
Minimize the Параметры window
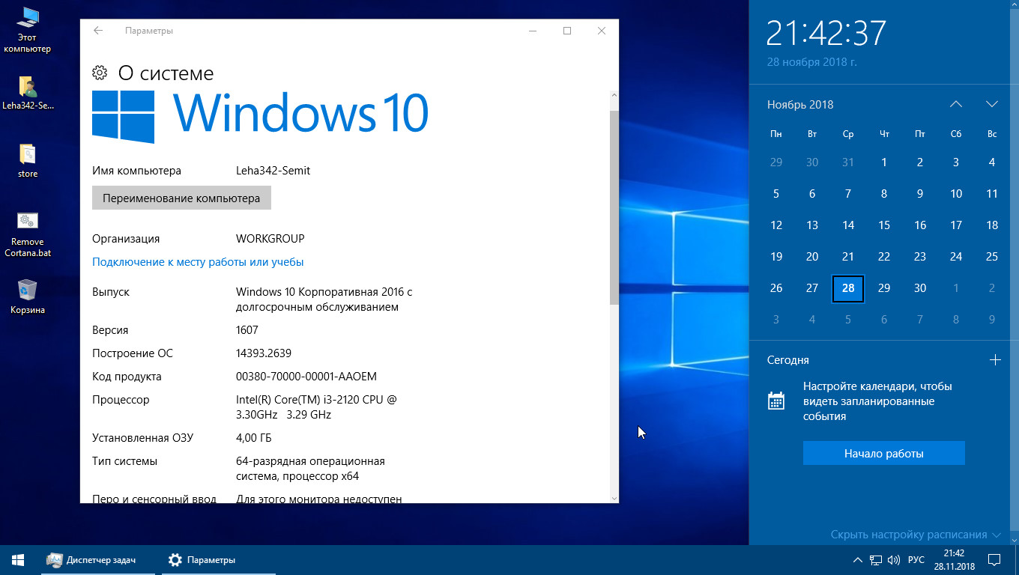pyautogui.click(x=533, y=31)
